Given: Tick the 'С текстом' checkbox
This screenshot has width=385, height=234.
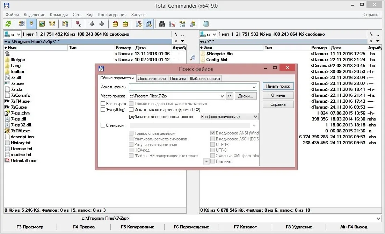Looking at the screenshot, I should (103, 125).
